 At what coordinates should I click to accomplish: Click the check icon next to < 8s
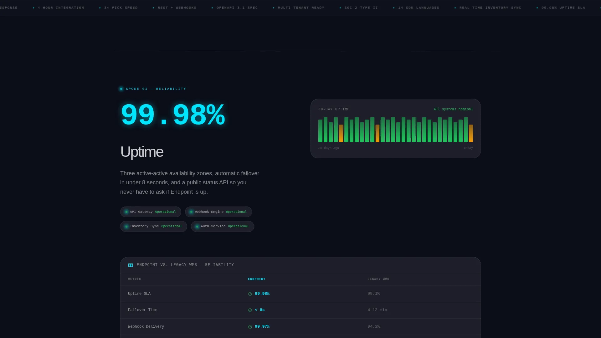pos(250,310)
